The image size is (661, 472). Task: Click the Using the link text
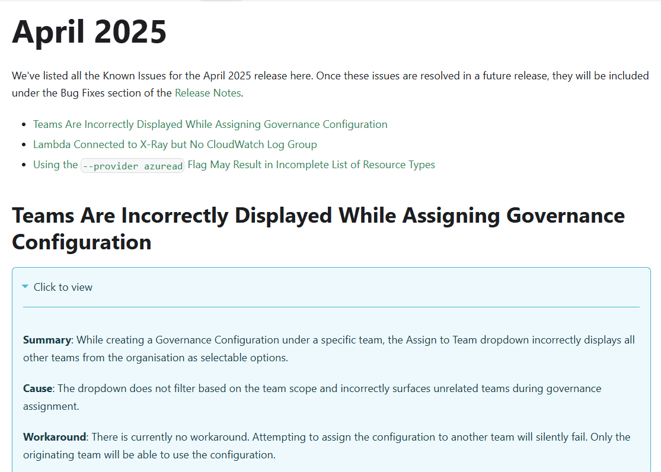pyautogui.click(x=55, y=165)
